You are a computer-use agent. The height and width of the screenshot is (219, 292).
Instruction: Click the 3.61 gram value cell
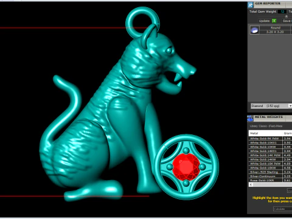[287, 180]
